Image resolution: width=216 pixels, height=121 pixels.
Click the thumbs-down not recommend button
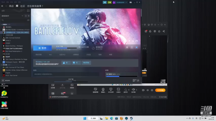point(76,63)
